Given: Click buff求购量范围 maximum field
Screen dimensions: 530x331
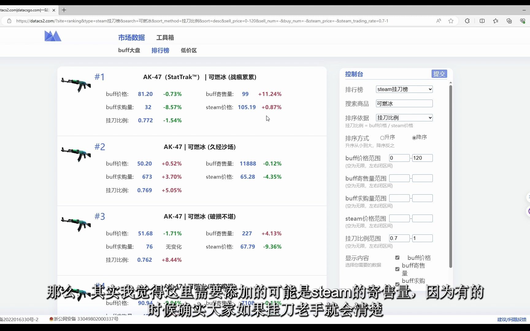Looking at the screenshot, I should [422, 198].
